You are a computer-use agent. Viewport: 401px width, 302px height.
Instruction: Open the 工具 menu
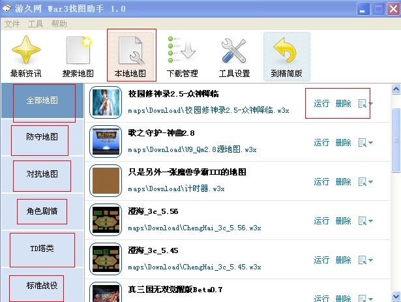click(35, 24)
